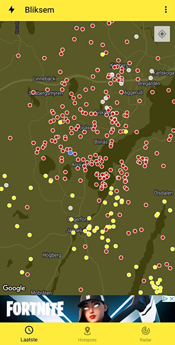Select the Laatste tab

coord(29,334)
